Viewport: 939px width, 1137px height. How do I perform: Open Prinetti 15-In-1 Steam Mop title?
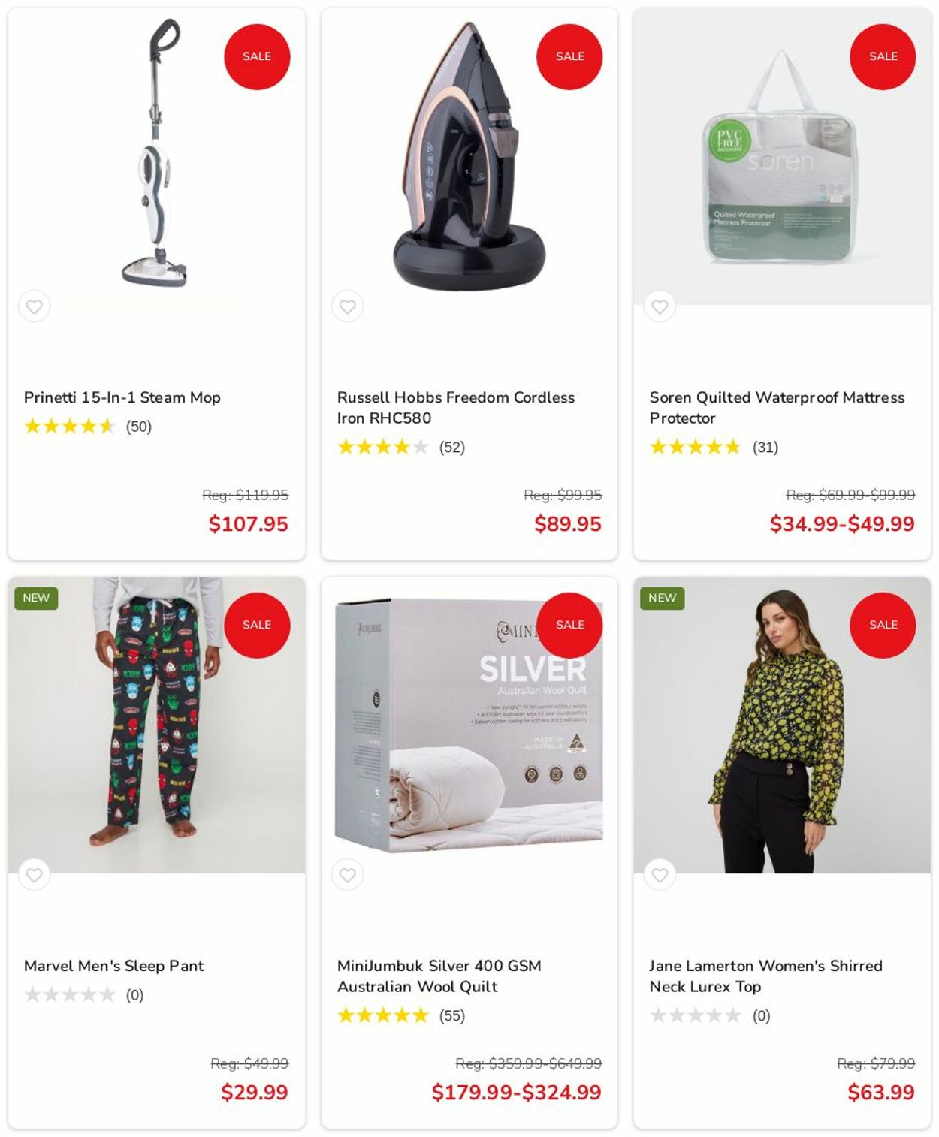122,397
